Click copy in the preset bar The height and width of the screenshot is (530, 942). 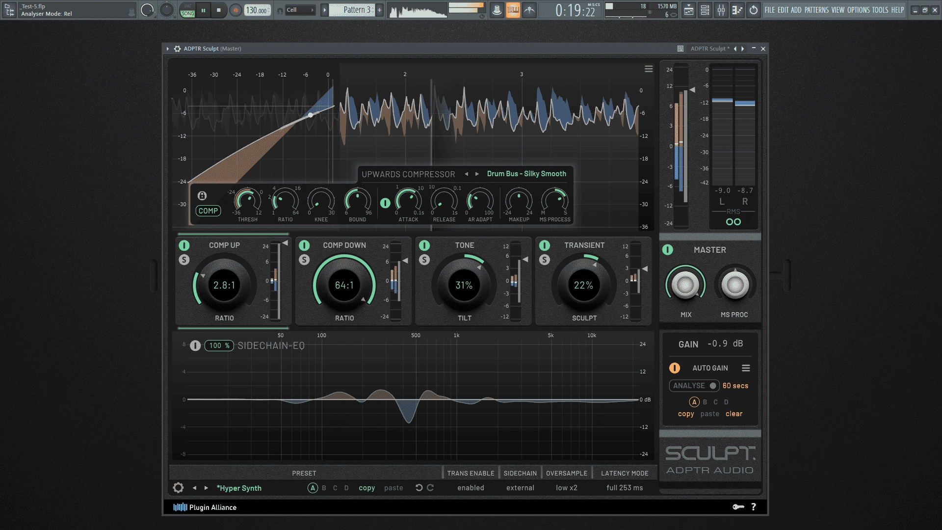pos(366,488)
